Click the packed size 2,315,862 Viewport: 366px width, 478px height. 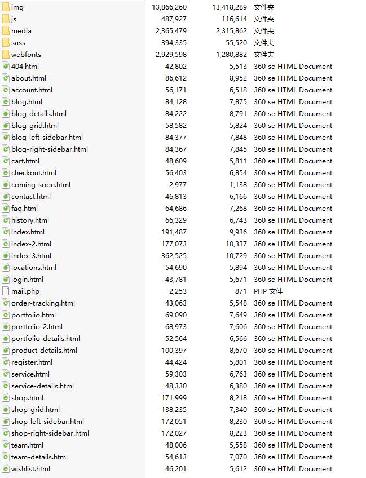pyautogui.click(x=231, y=31)
